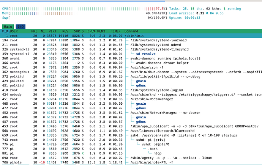
Task: Select gmain thread with PID 429
Action: [x=131, y=81]
